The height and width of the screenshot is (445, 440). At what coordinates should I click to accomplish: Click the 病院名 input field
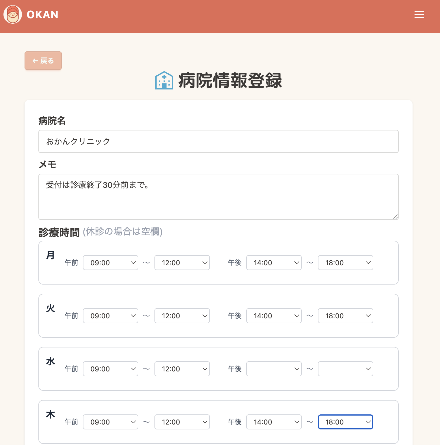(x=219, y=141)
